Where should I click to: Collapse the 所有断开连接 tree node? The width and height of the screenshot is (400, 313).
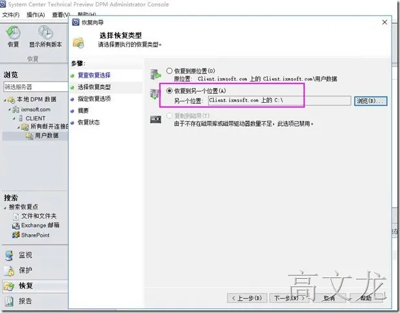coord(19,127)
